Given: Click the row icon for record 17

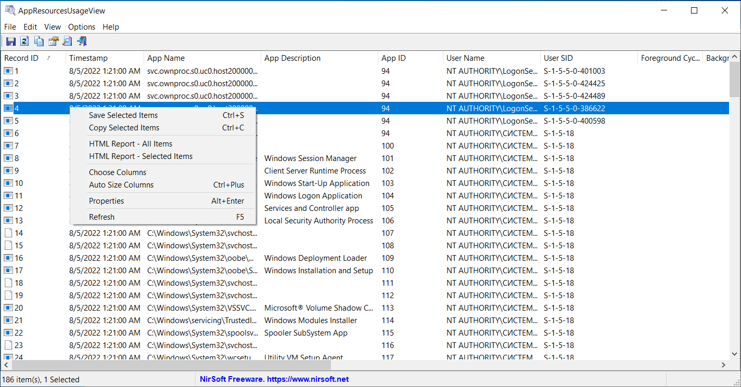Looking at the screenshot, I should (x=8, y=271).
